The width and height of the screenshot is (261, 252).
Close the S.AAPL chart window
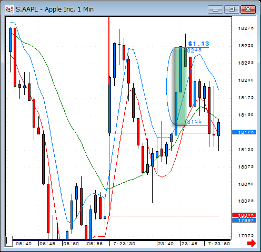(x=248, y=9)
